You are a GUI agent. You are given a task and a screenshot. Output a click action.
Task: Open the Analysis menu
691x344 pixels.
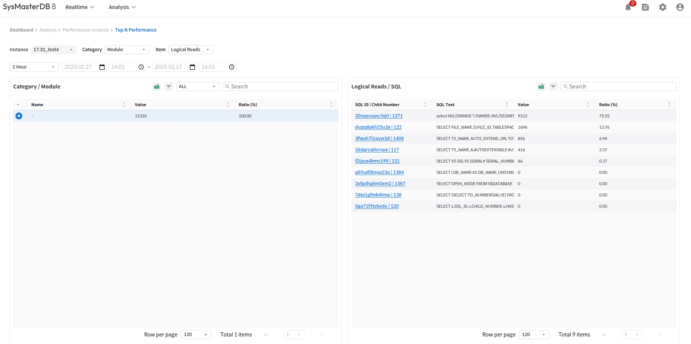coord(122,7)
